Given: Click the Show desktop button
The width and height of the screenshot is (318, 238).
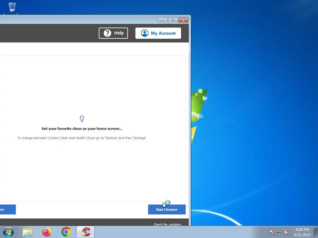Looking at the screenshot, I should [x=316, y=232].
